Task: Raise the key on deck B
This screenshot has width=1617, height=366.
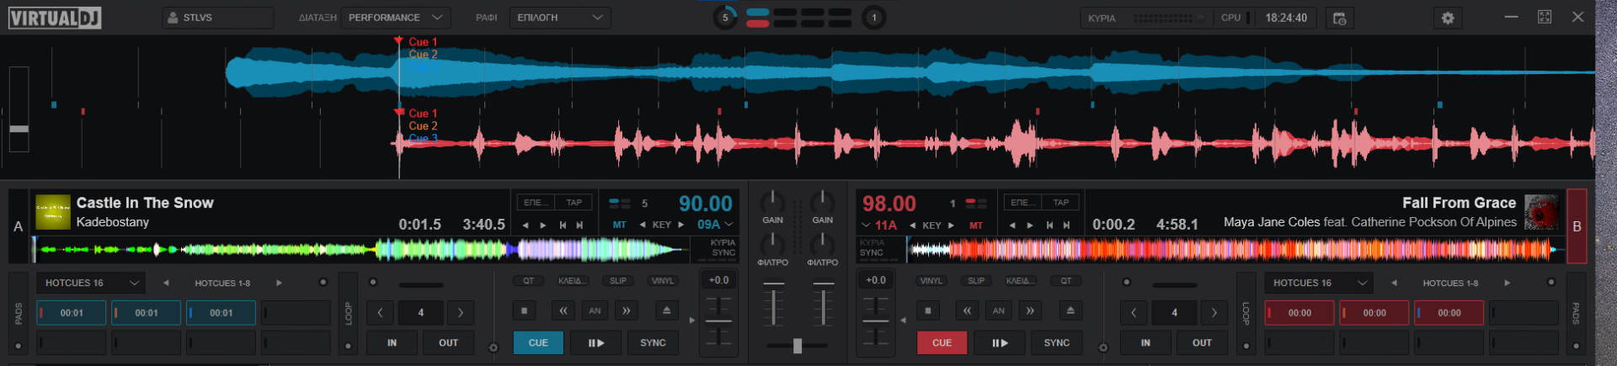Action: point(951,225)
